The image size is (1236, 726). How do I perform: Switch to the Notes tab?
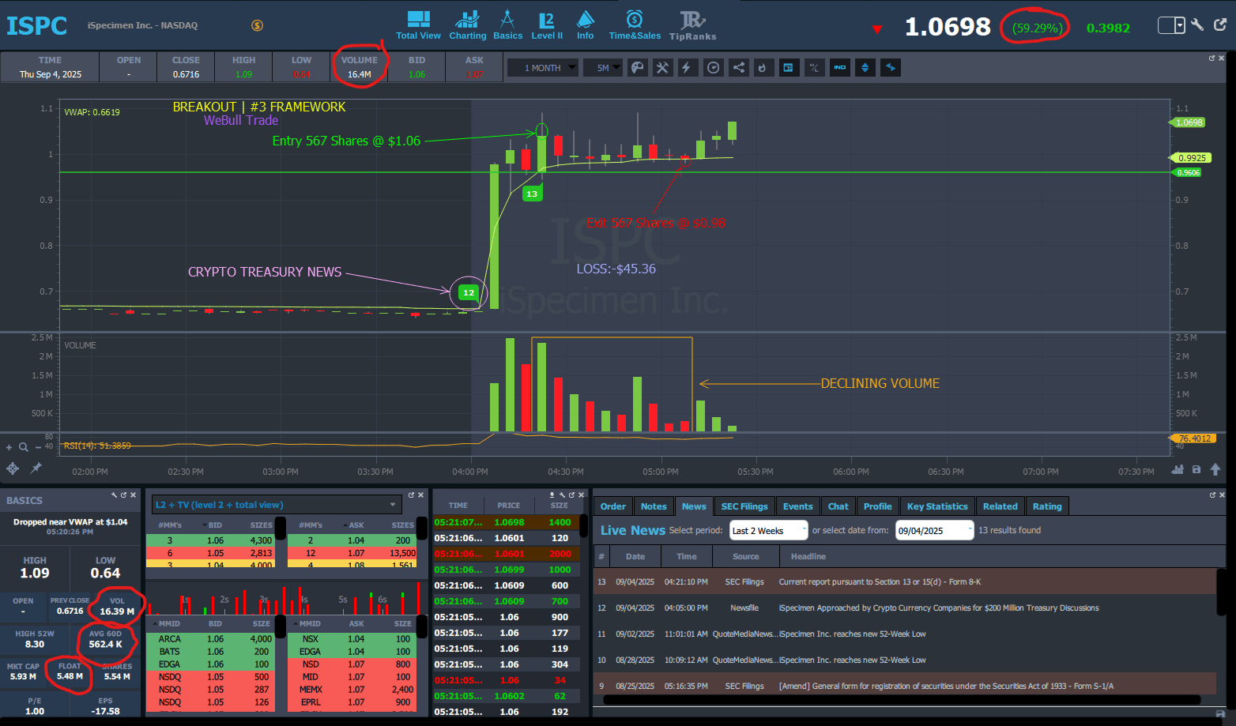(x=654, y=506)
